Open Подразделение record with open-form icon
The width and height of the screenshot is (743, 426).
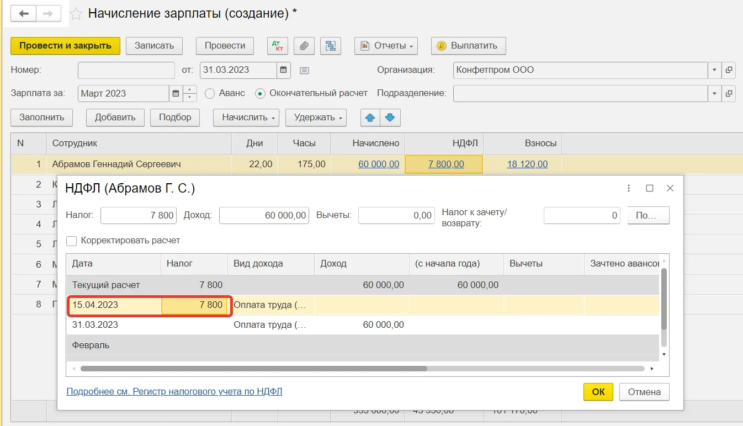tap(729, 93)
